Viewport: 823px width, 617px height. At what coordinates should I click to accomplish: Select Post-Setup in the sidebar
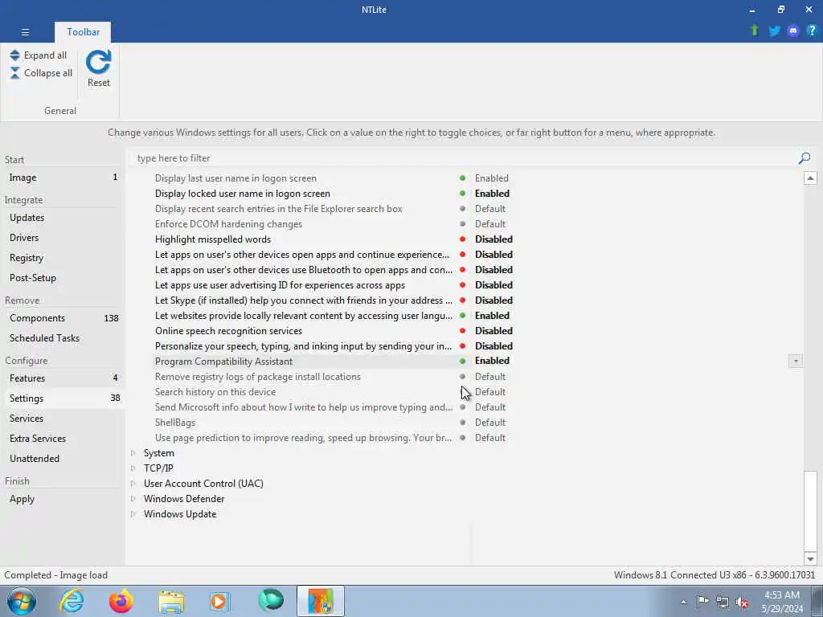(x=63, y=277)
